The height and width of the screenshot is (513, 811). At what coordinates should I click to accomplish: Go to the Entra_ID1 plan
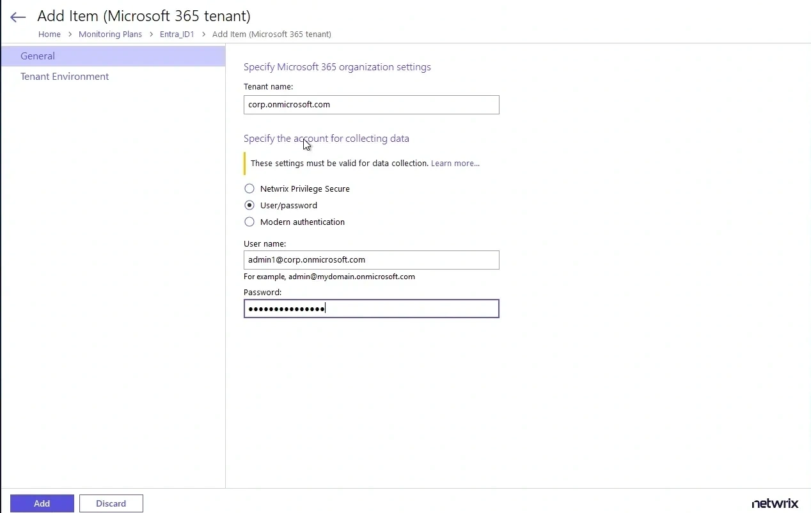177,34
